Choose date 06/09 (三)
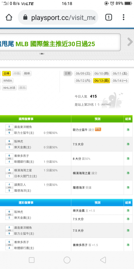 click(x=83, y=74)
